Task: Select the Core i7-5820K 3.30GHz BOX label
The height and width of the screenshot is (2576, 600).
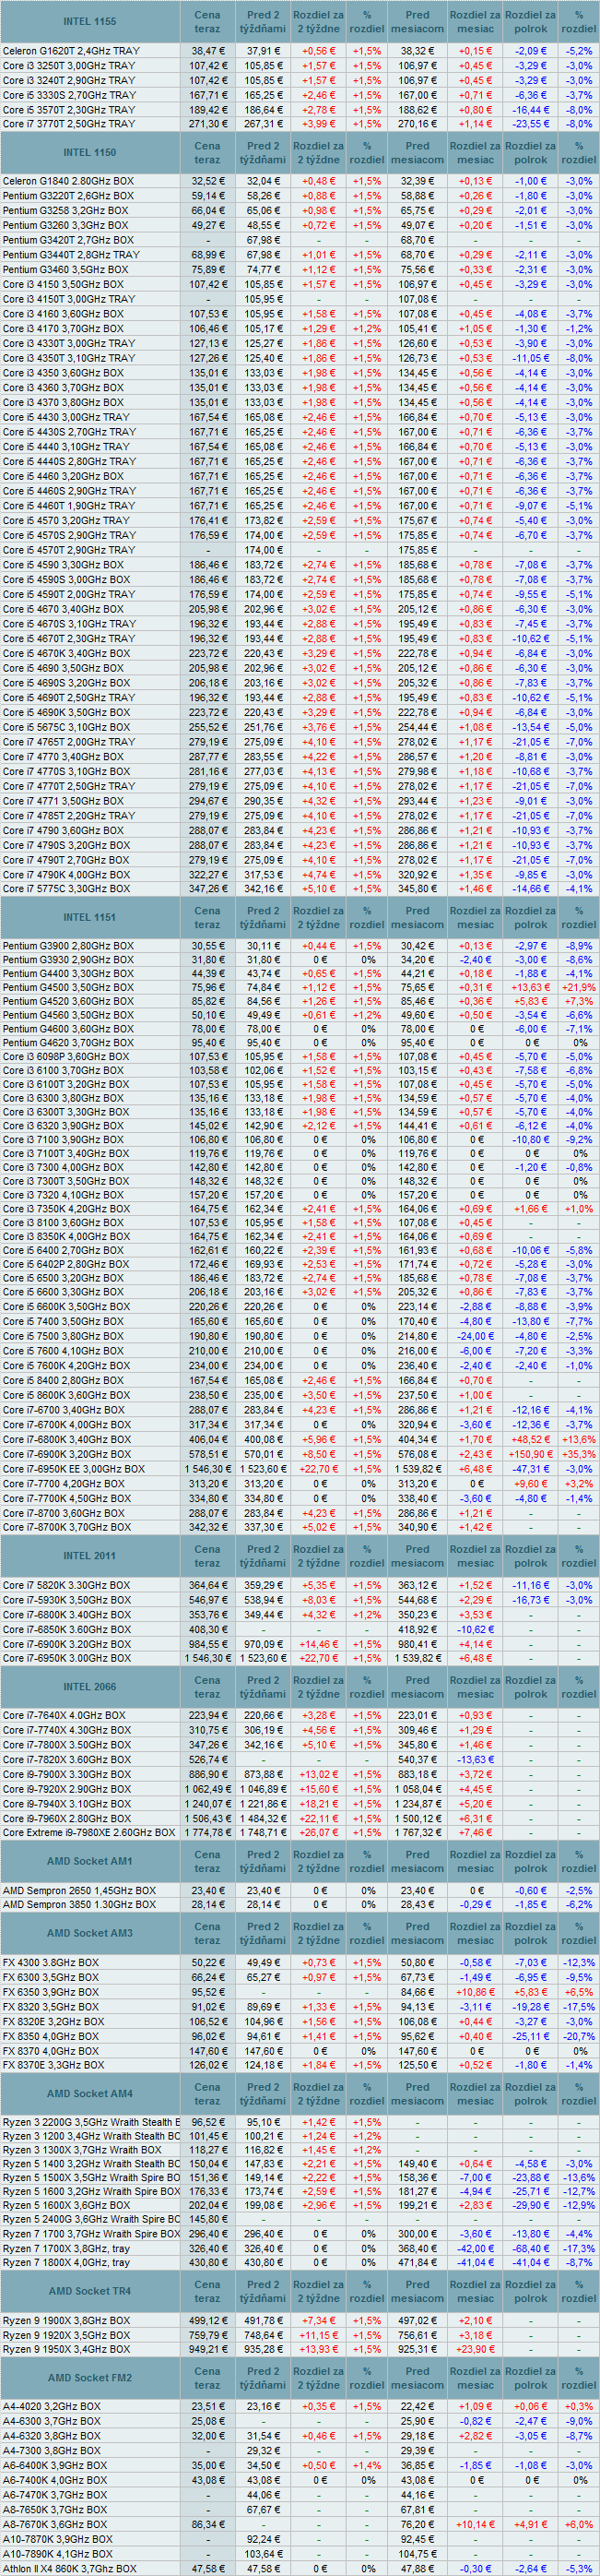Action: (67, 1585)
